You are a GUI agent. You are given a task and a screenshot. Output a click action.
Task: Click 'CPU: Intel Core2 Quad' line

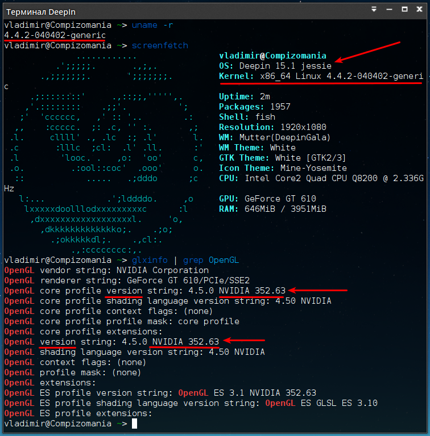321,178
